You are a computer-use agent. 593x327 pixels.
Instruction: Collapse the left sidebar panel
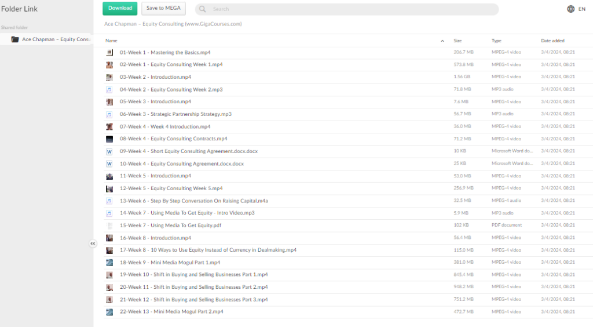pos(93,244)
